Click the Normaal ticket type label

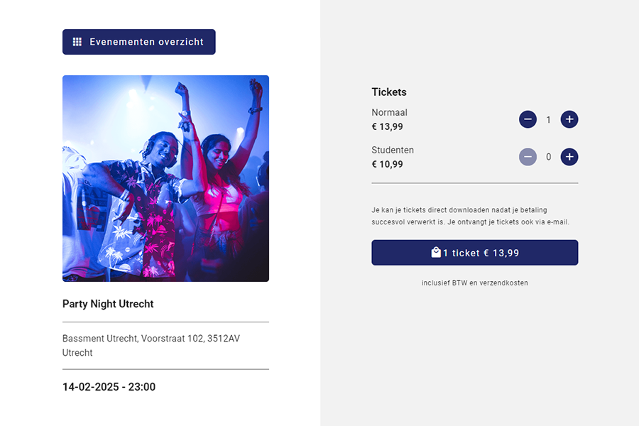click(x=389, y=112)
